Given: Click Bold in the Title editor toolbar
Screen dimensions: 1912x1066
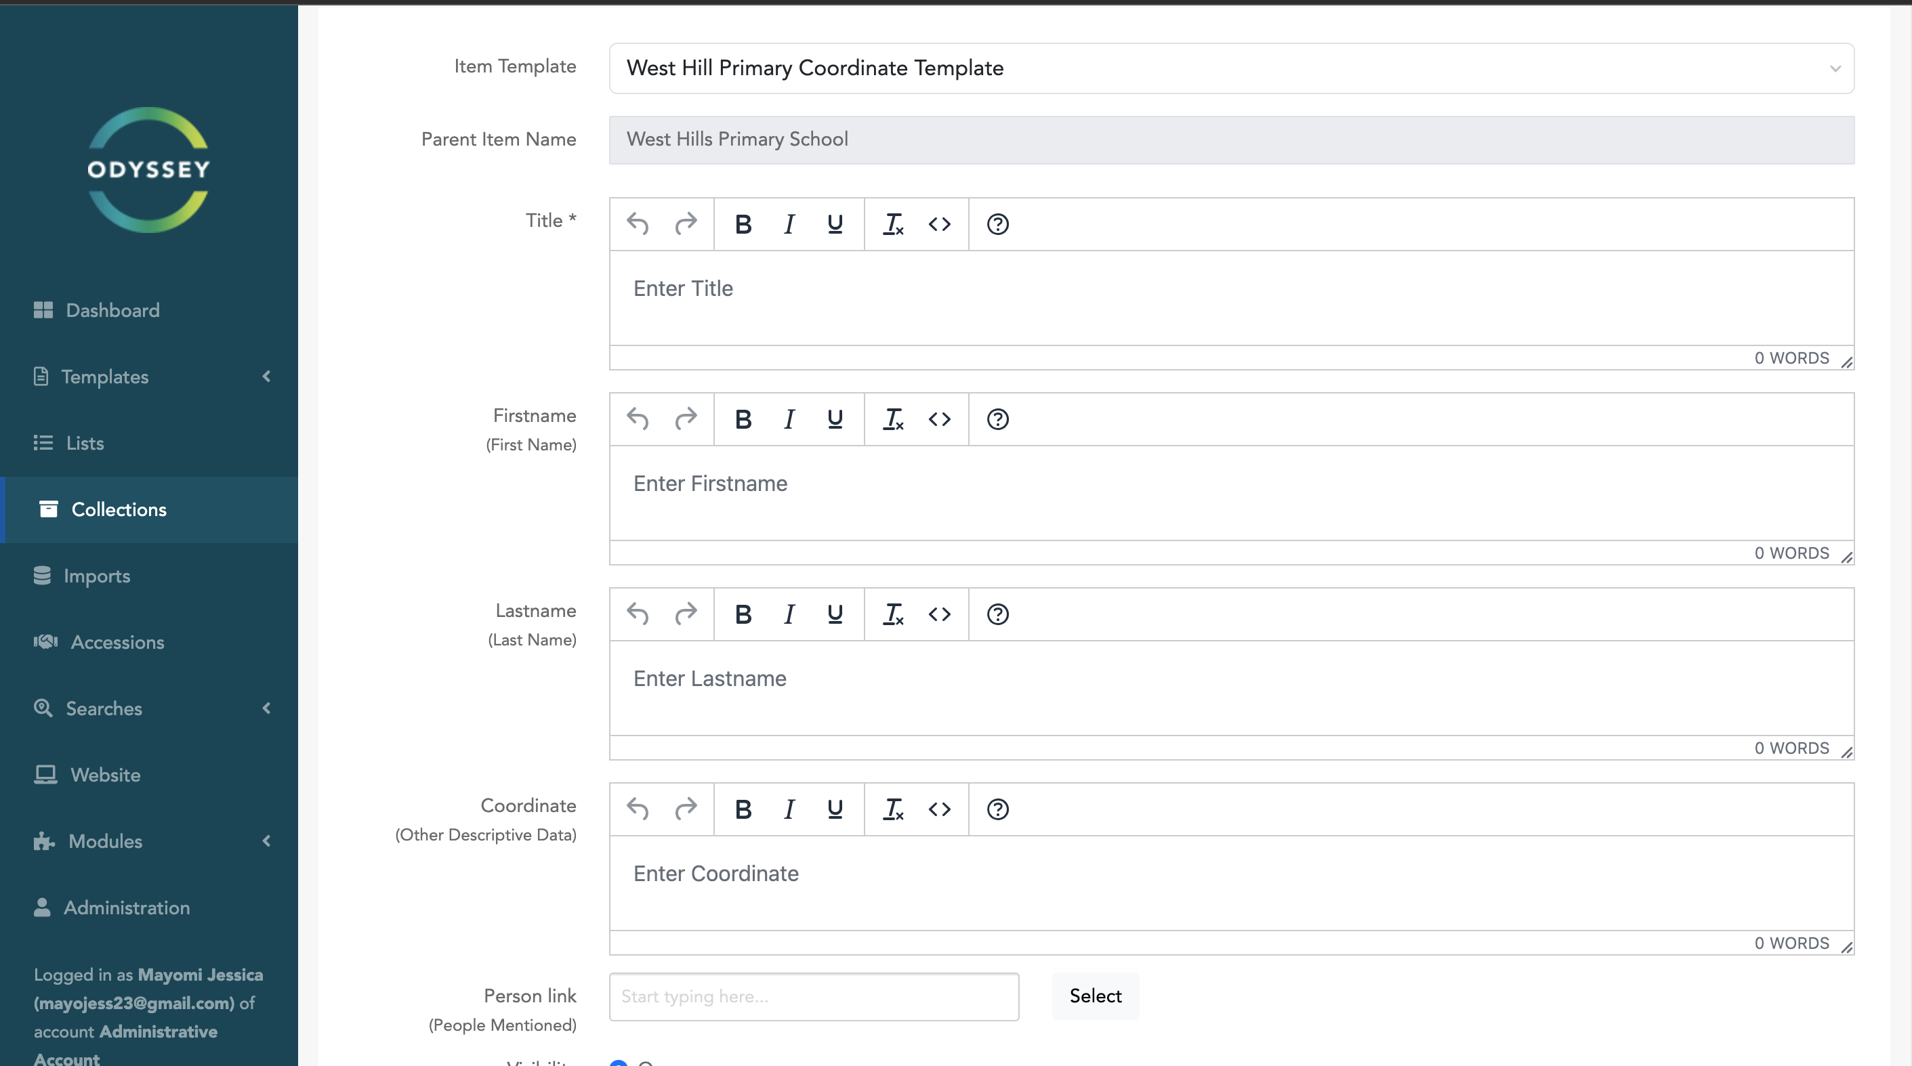Looking at the screenshot, I should click(x=743, y=224).
